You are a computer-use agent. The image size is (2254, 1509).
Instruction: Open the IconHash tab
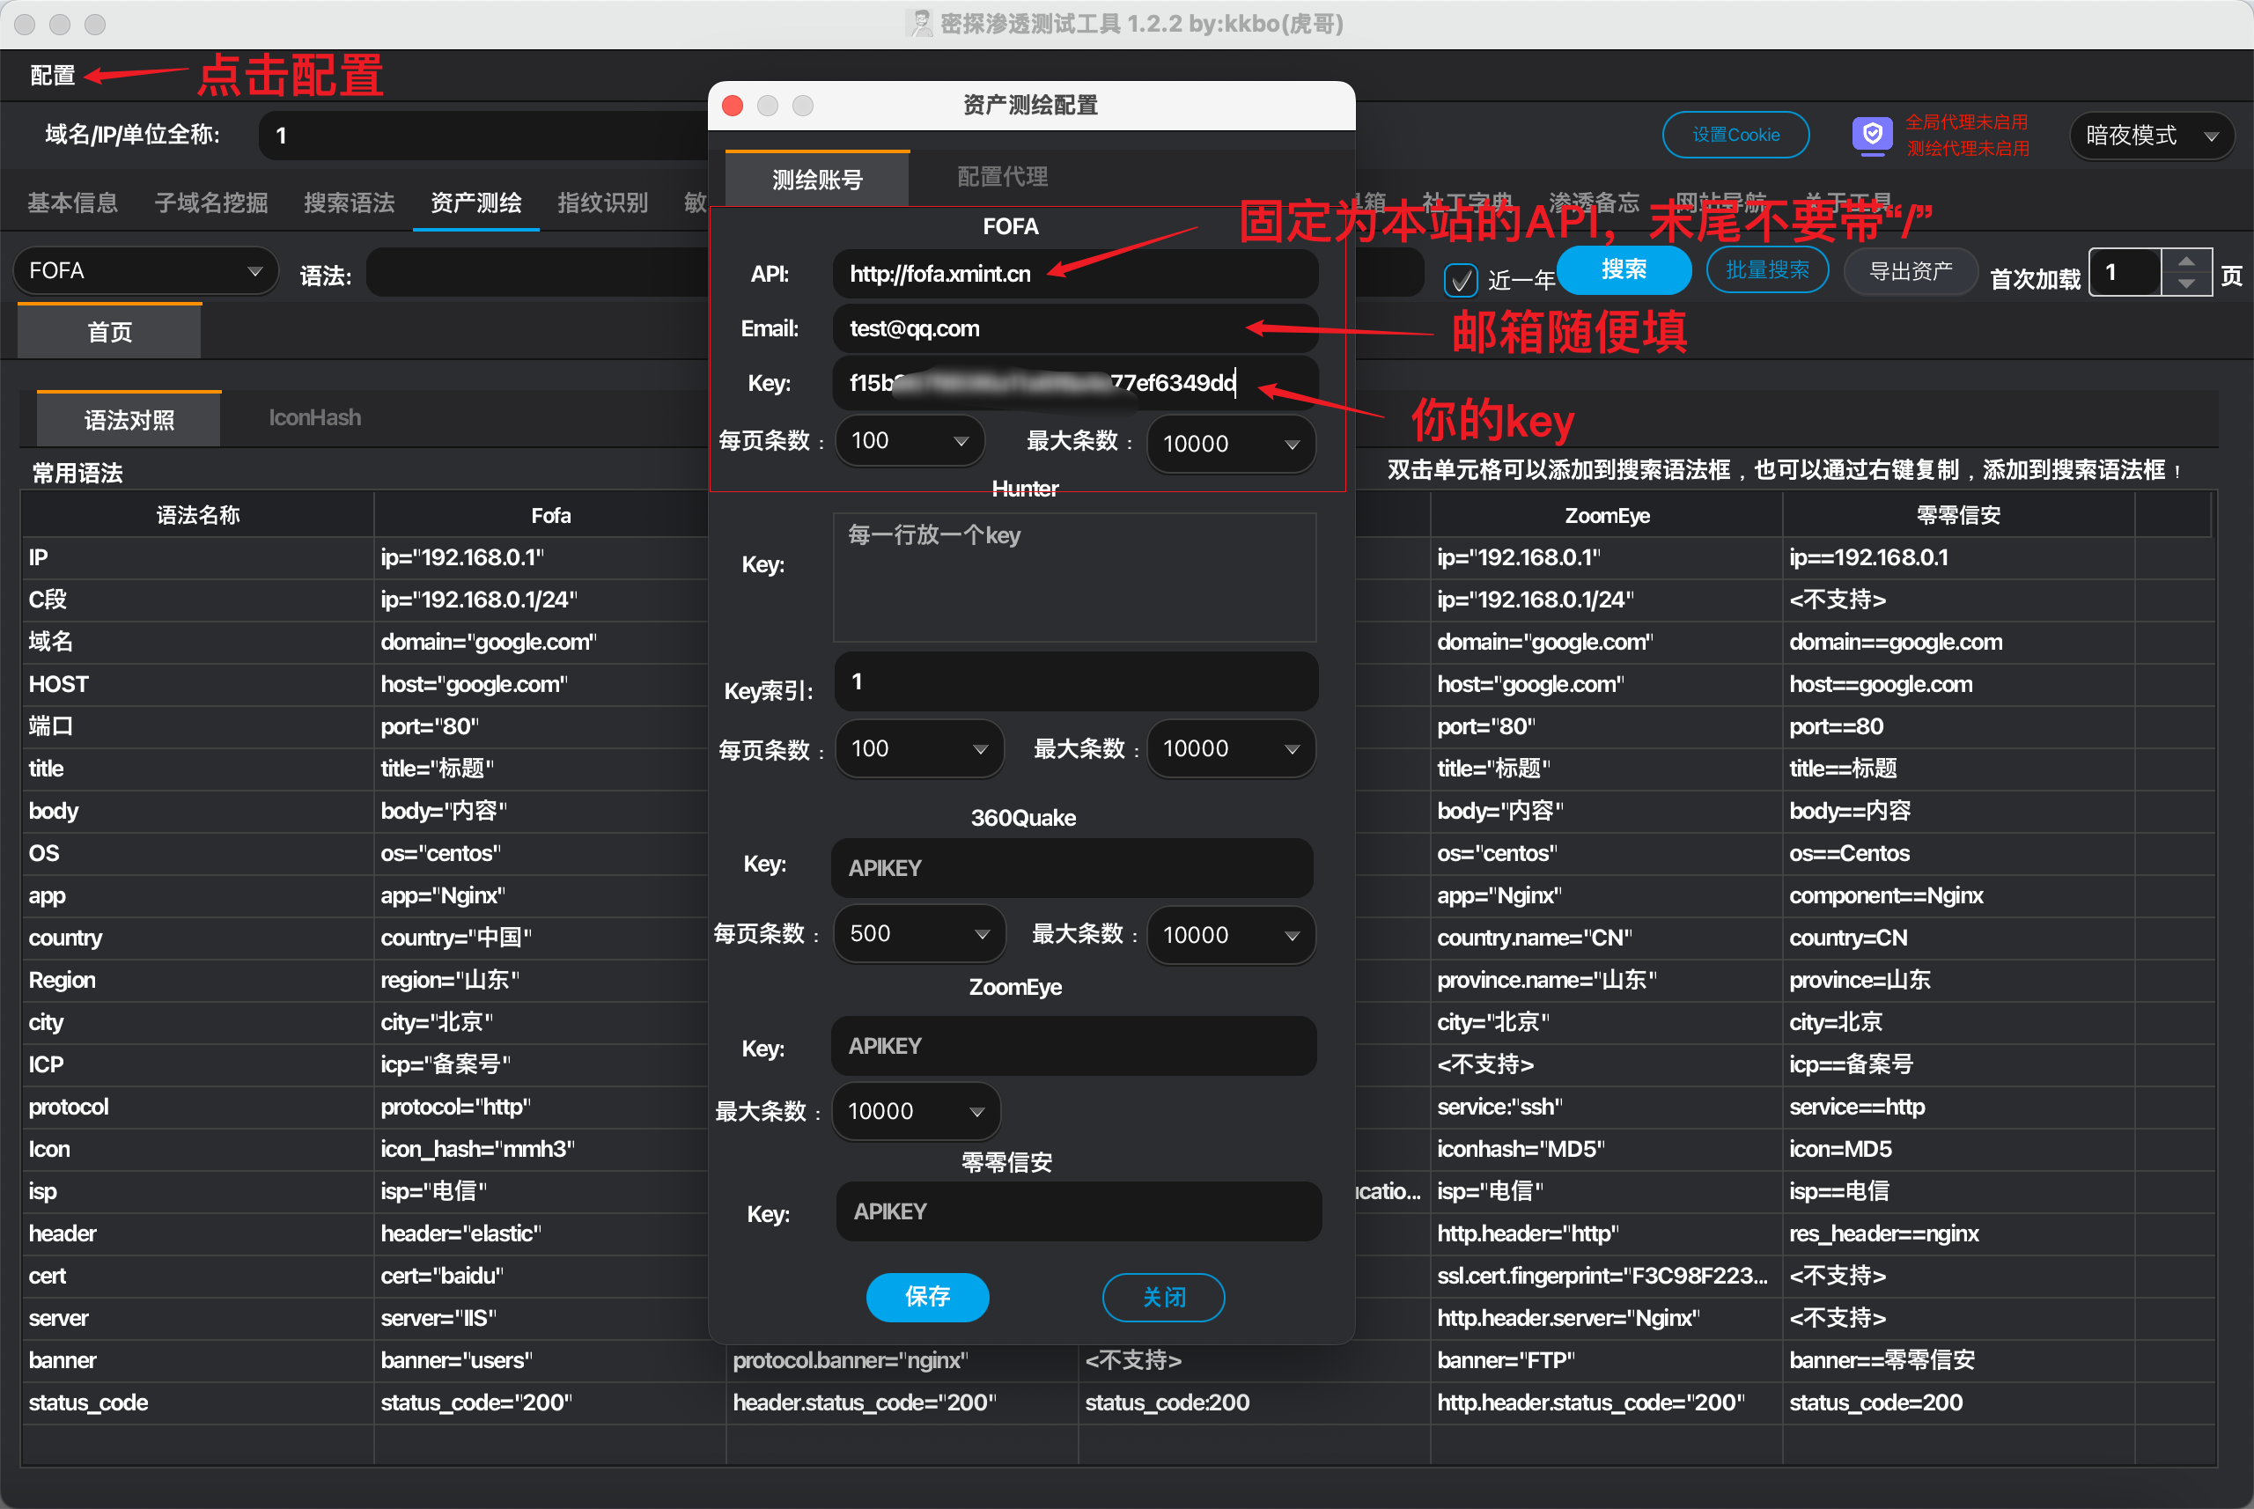coord(314,417)
